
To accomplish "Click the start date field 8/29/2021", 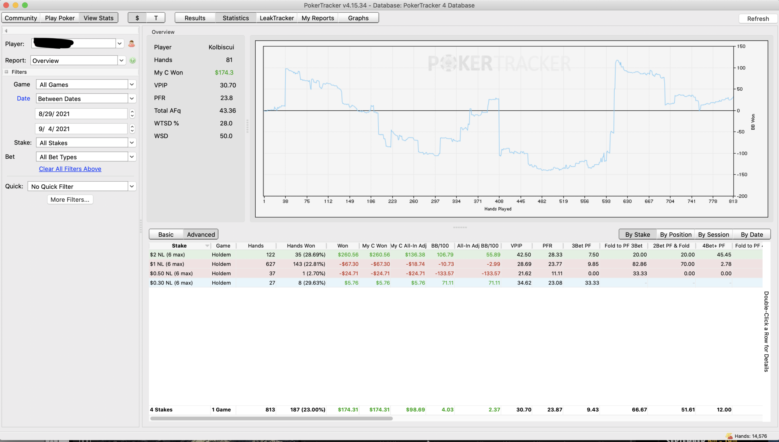I will tap(81, 114).
